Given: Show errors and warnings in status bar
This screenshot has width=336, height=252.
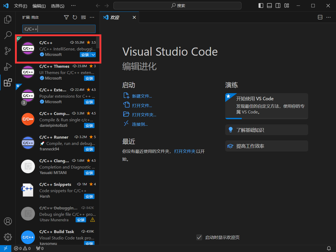Looking at the screenshot, I should 22,248.
